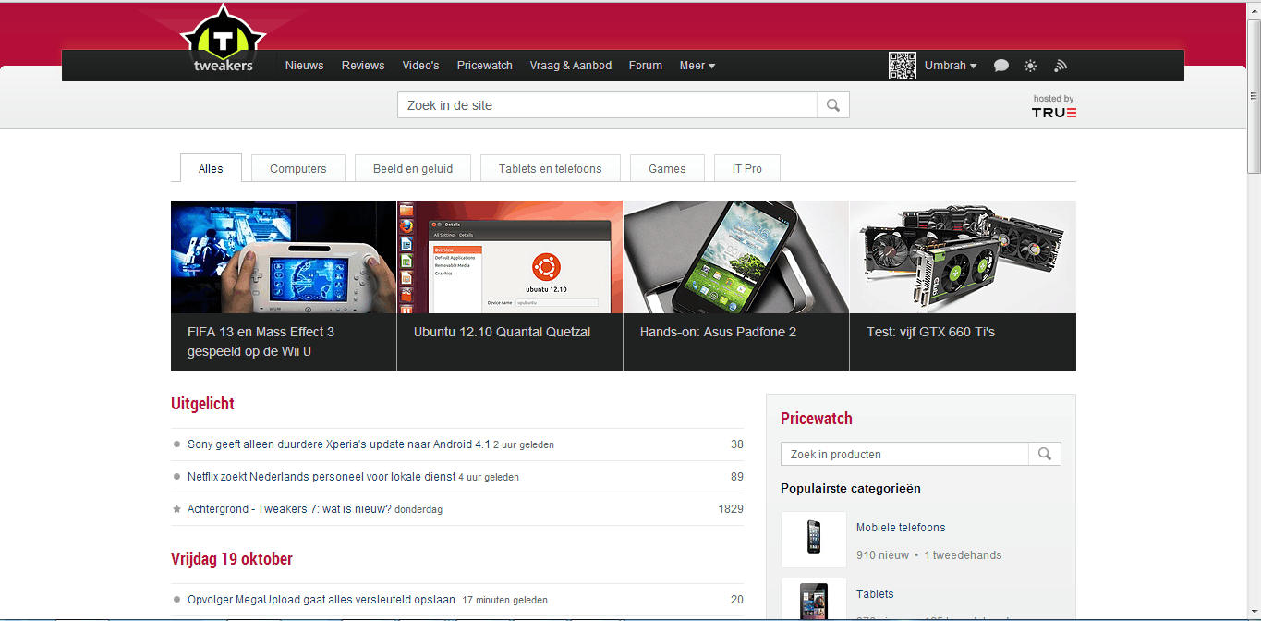This screenshot has width=1261, height=621.
Task: Open Pricewatch in the navigation bar
Action: (484, 66)
